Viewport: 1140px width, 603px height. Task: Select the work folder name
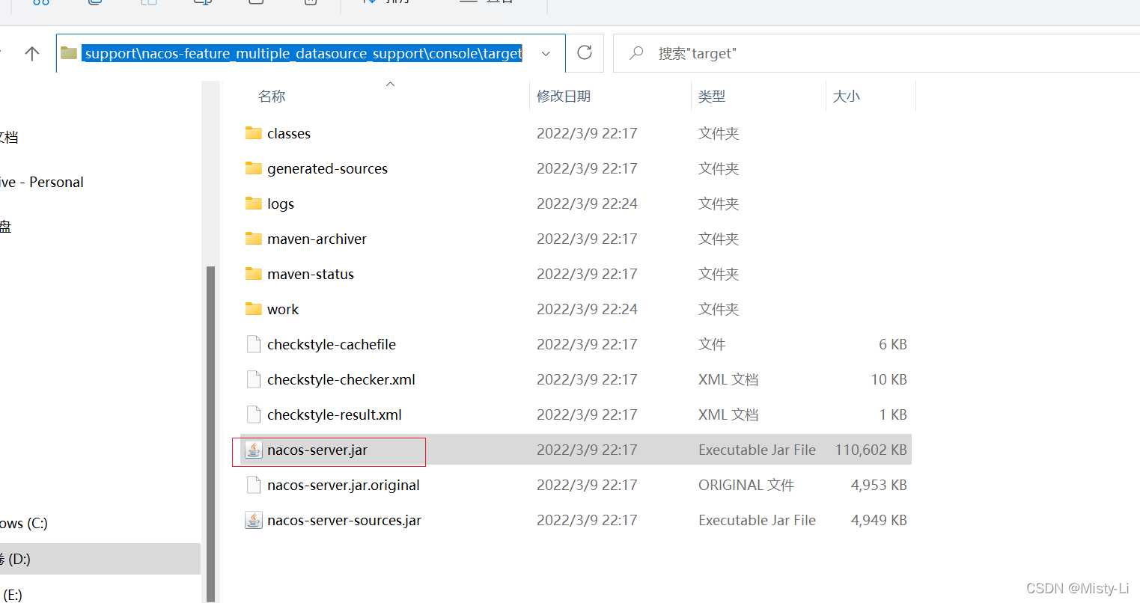[283, 309]
